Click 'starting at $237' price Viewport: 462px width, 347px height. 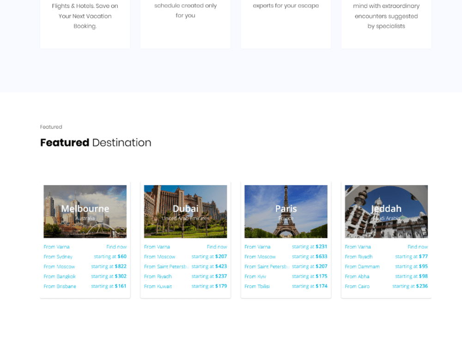tap(209, 276)
